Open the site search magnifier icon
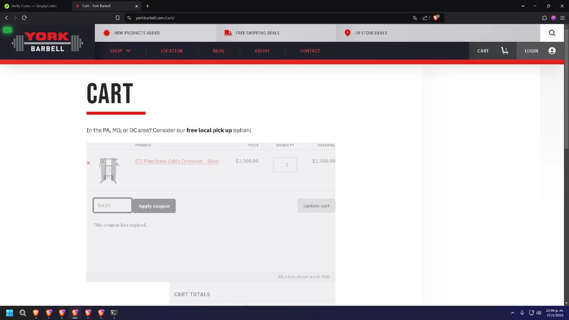Screen dimensions: 569x320 (552, 33)
